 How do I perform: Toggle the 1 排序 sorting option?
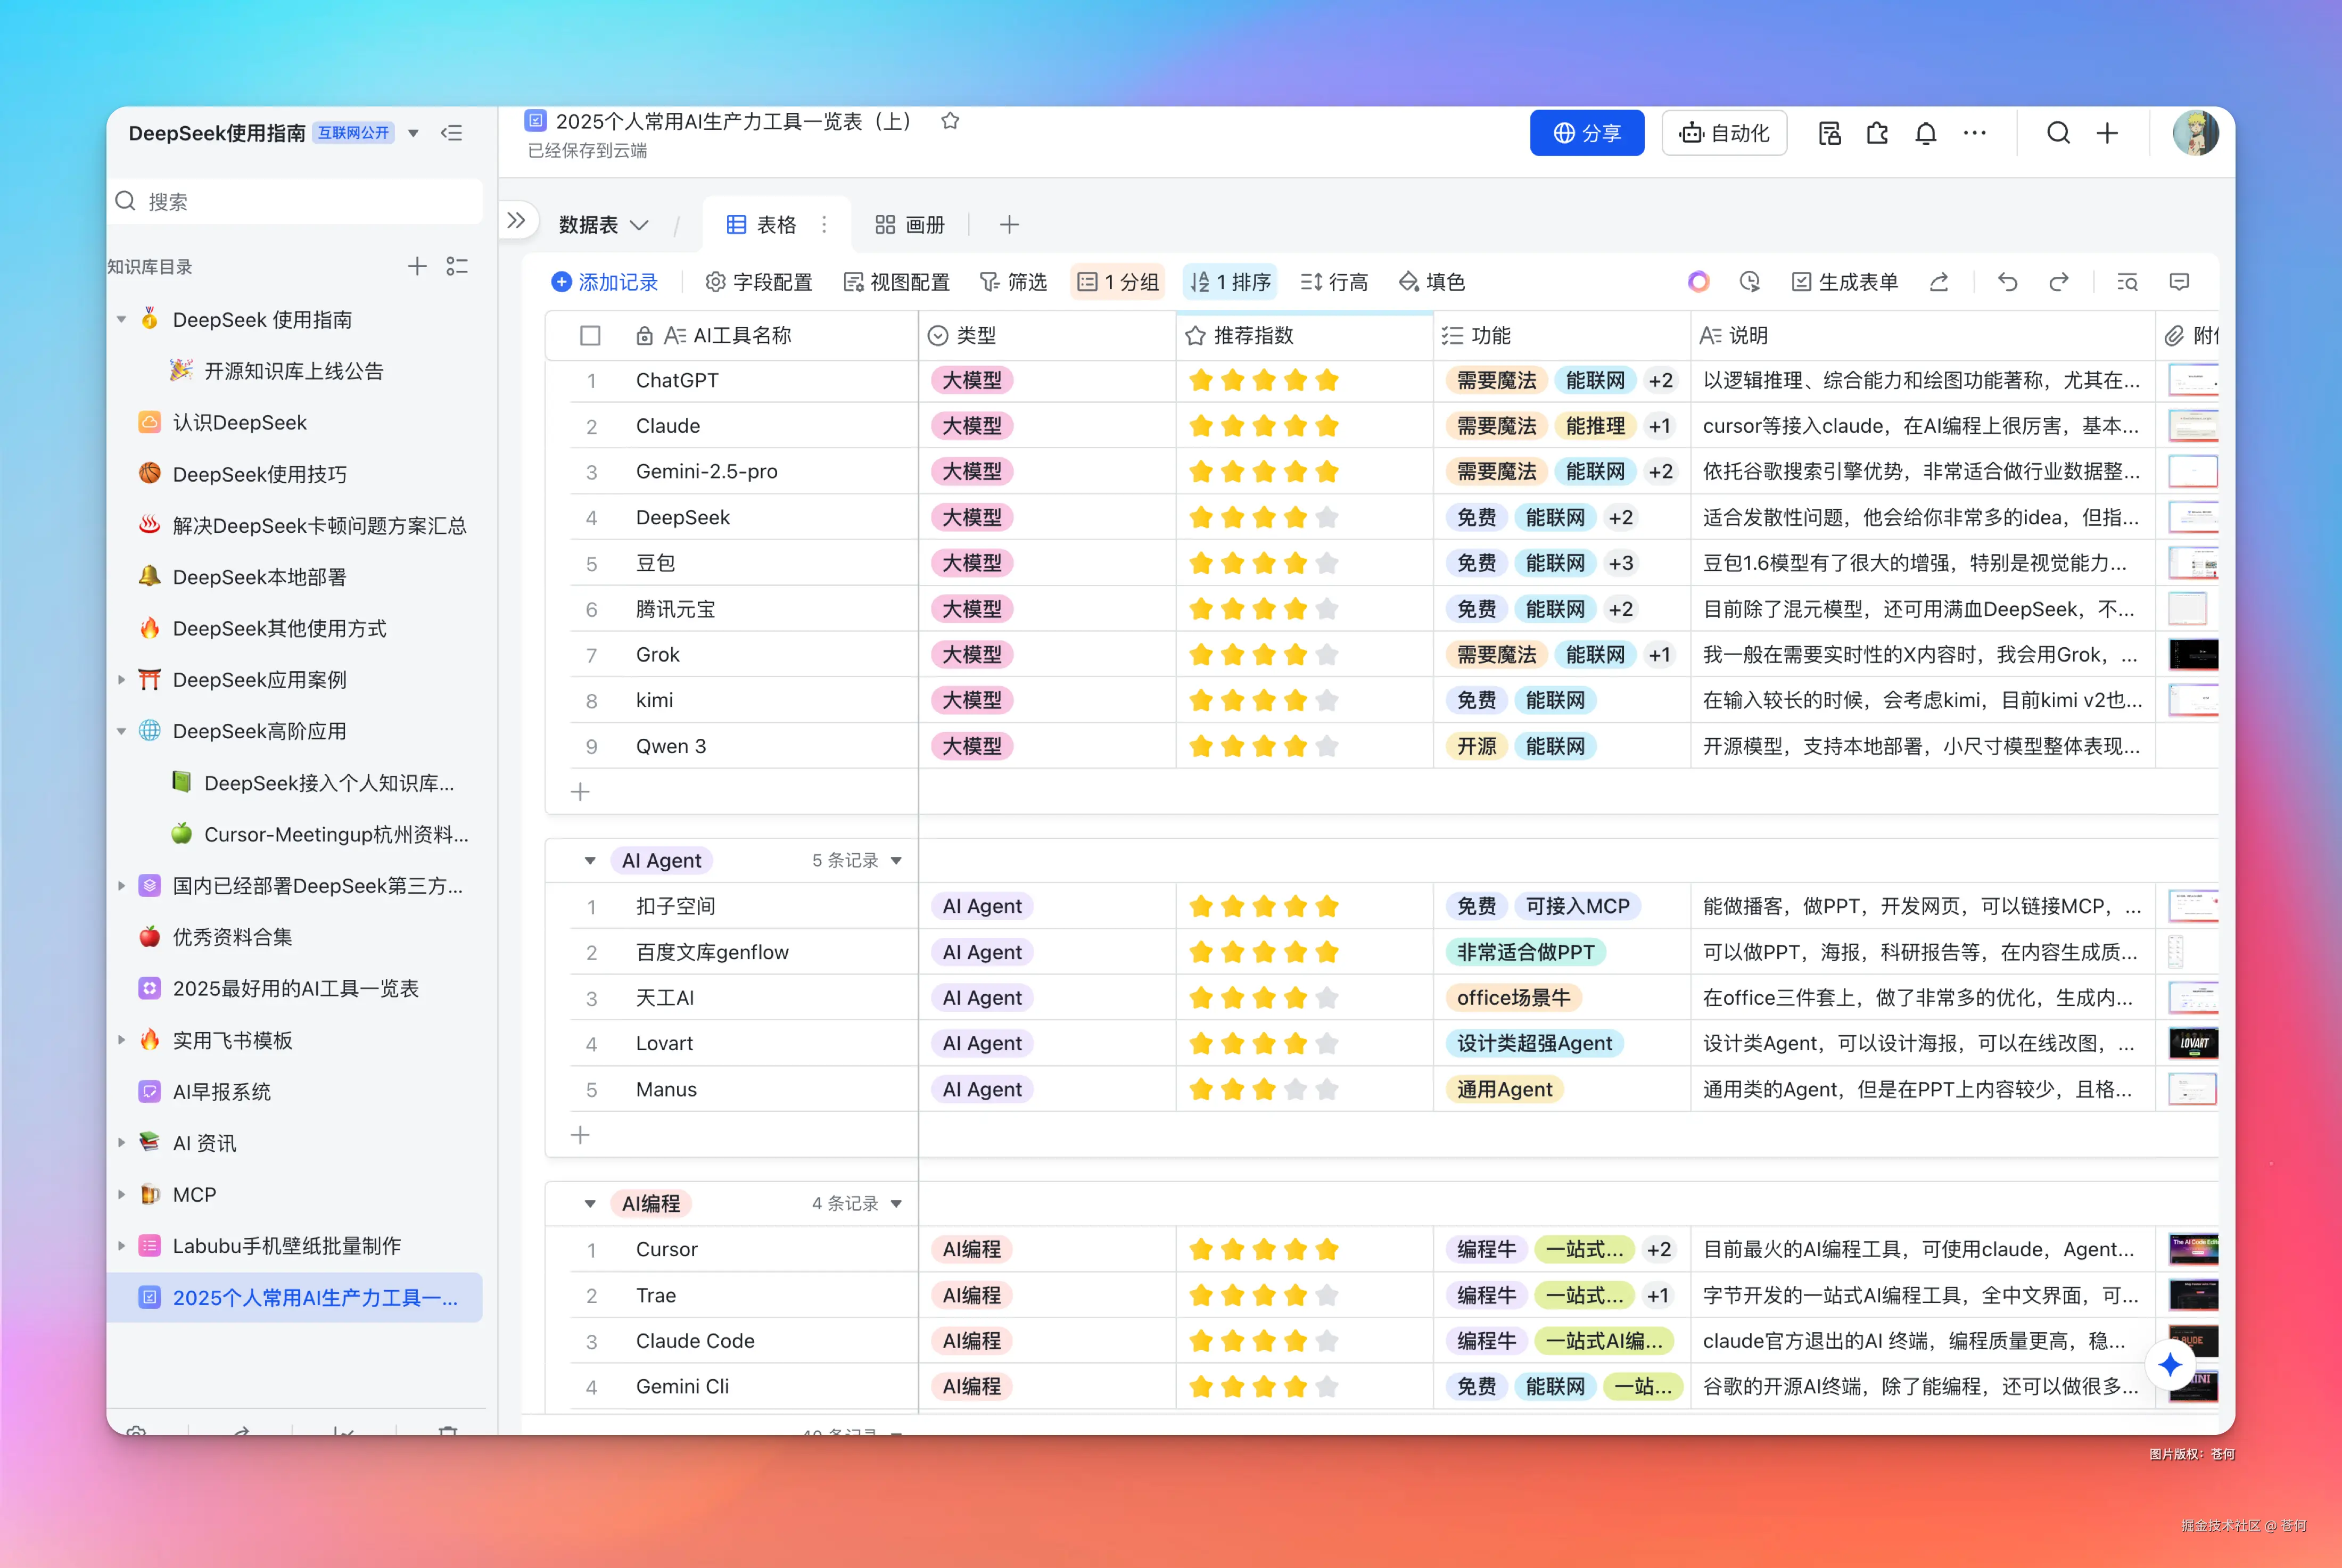[1230, 282]
